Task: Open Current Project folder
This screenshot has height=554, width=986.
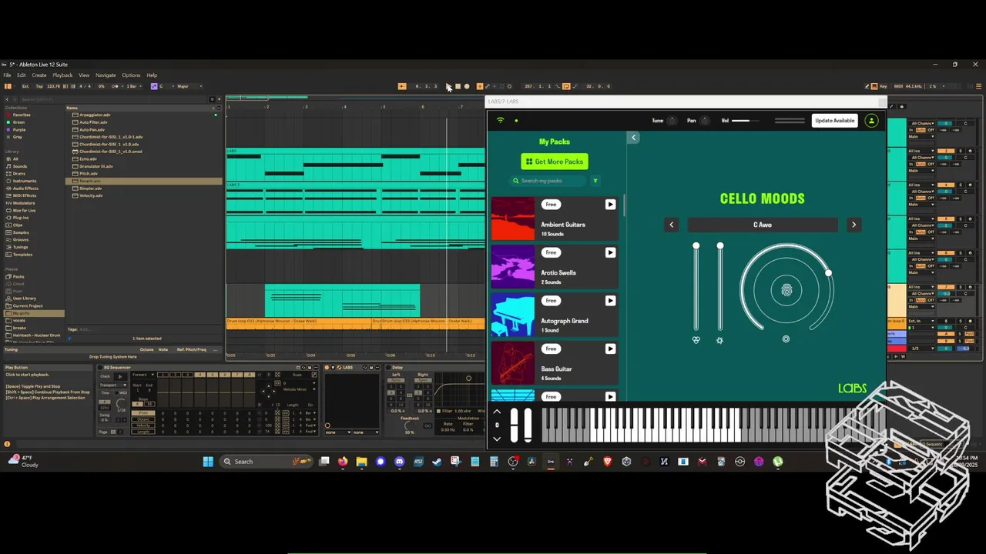Action: point(27,305)
